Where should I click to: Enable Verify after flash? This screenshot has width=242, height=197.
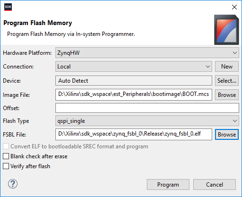click(6, 166)
